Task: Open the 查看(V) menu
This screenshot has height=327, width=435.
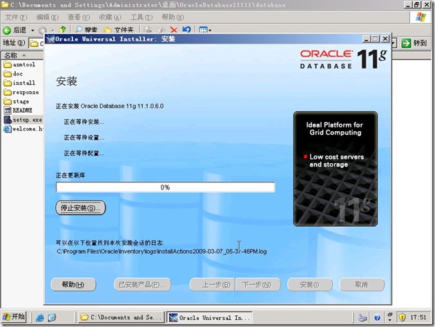Action: point(79,17)
